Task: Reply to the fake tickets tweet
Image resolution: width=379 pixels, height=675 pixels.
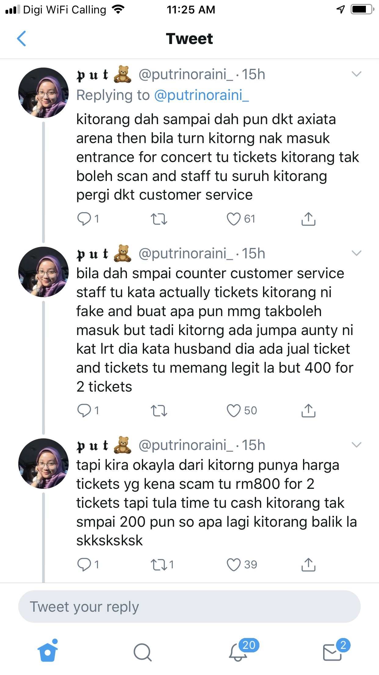Action: point(84,411)
